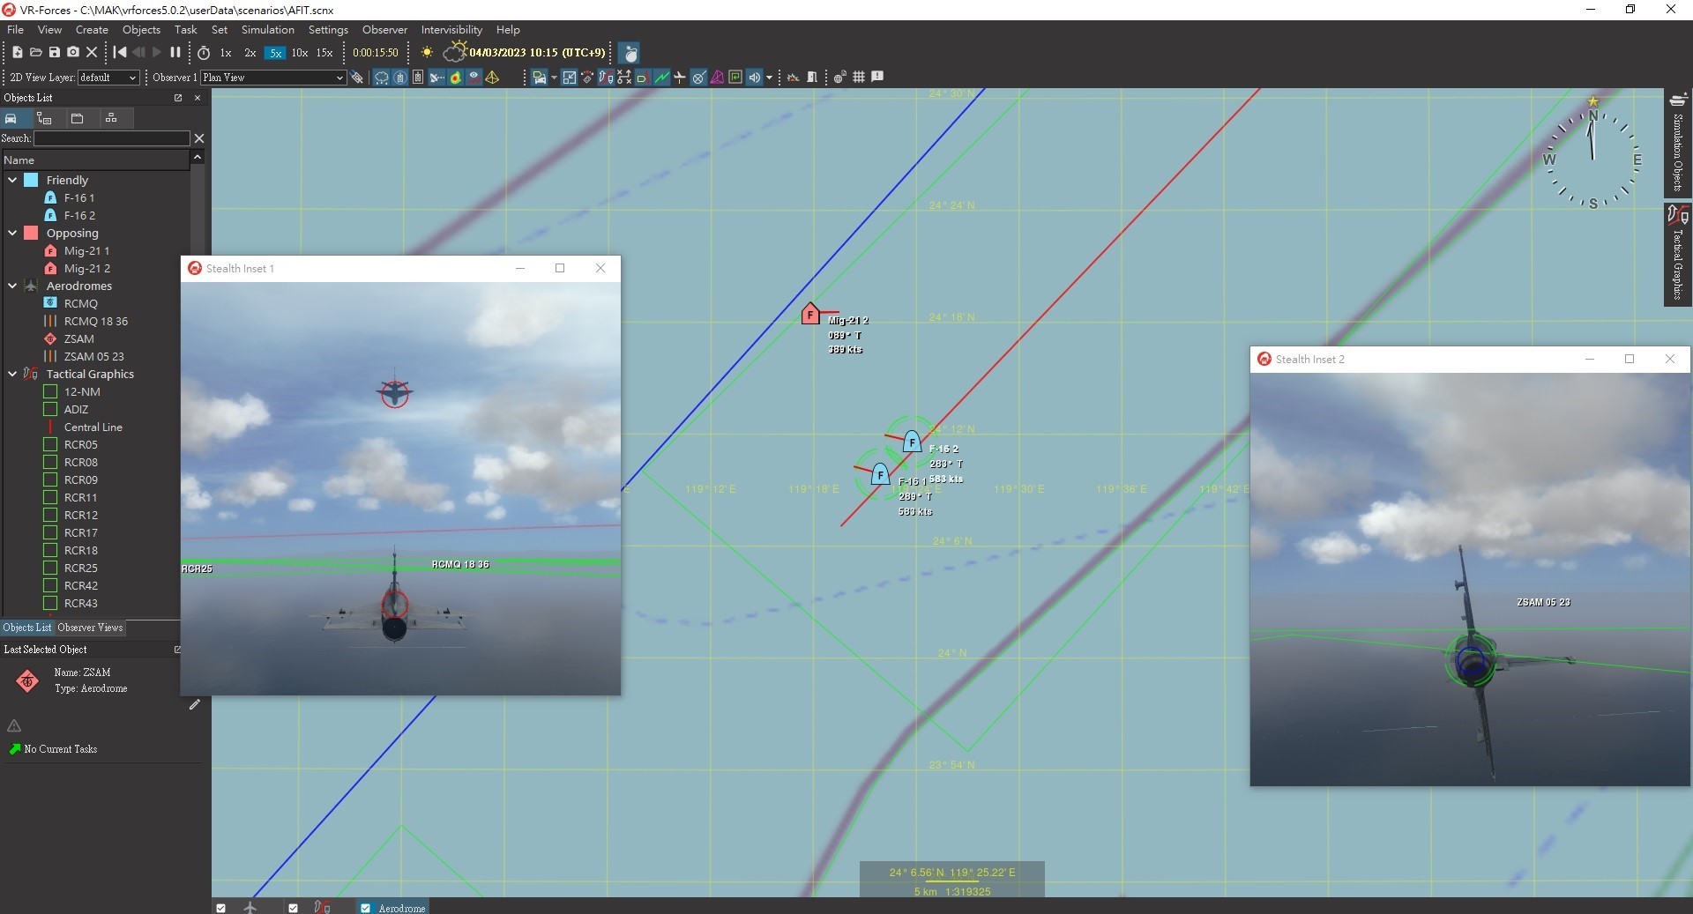Viewport: 1693px width, 914px height.
Task: Click the speaker sound icon in toolbar
Action: click(754, 78)
